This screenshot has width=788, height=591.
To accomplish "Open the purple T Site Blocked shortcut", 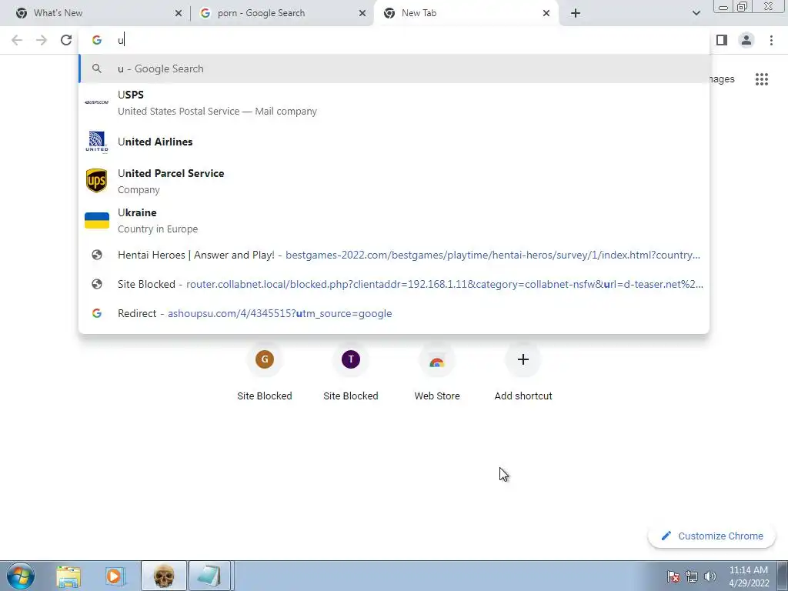I will click(351, 359).
